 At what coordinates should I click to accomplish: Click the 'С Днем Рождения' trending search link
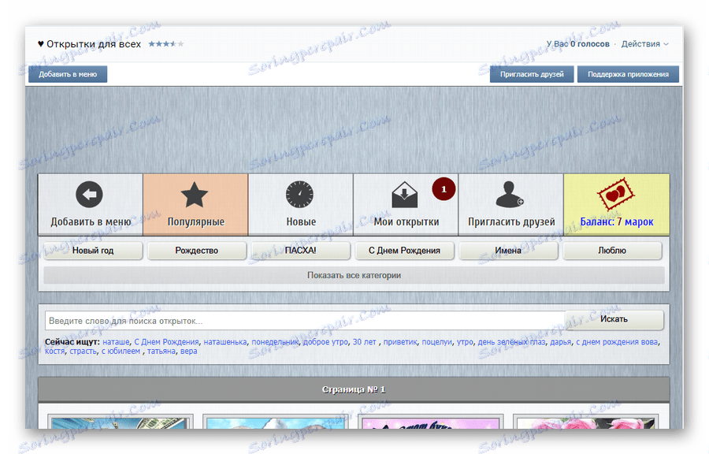[166, 342]
